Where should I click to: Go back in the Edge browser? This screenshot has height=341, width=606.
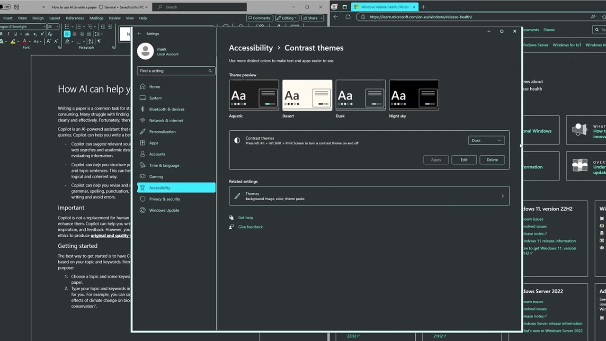(336, 17)
